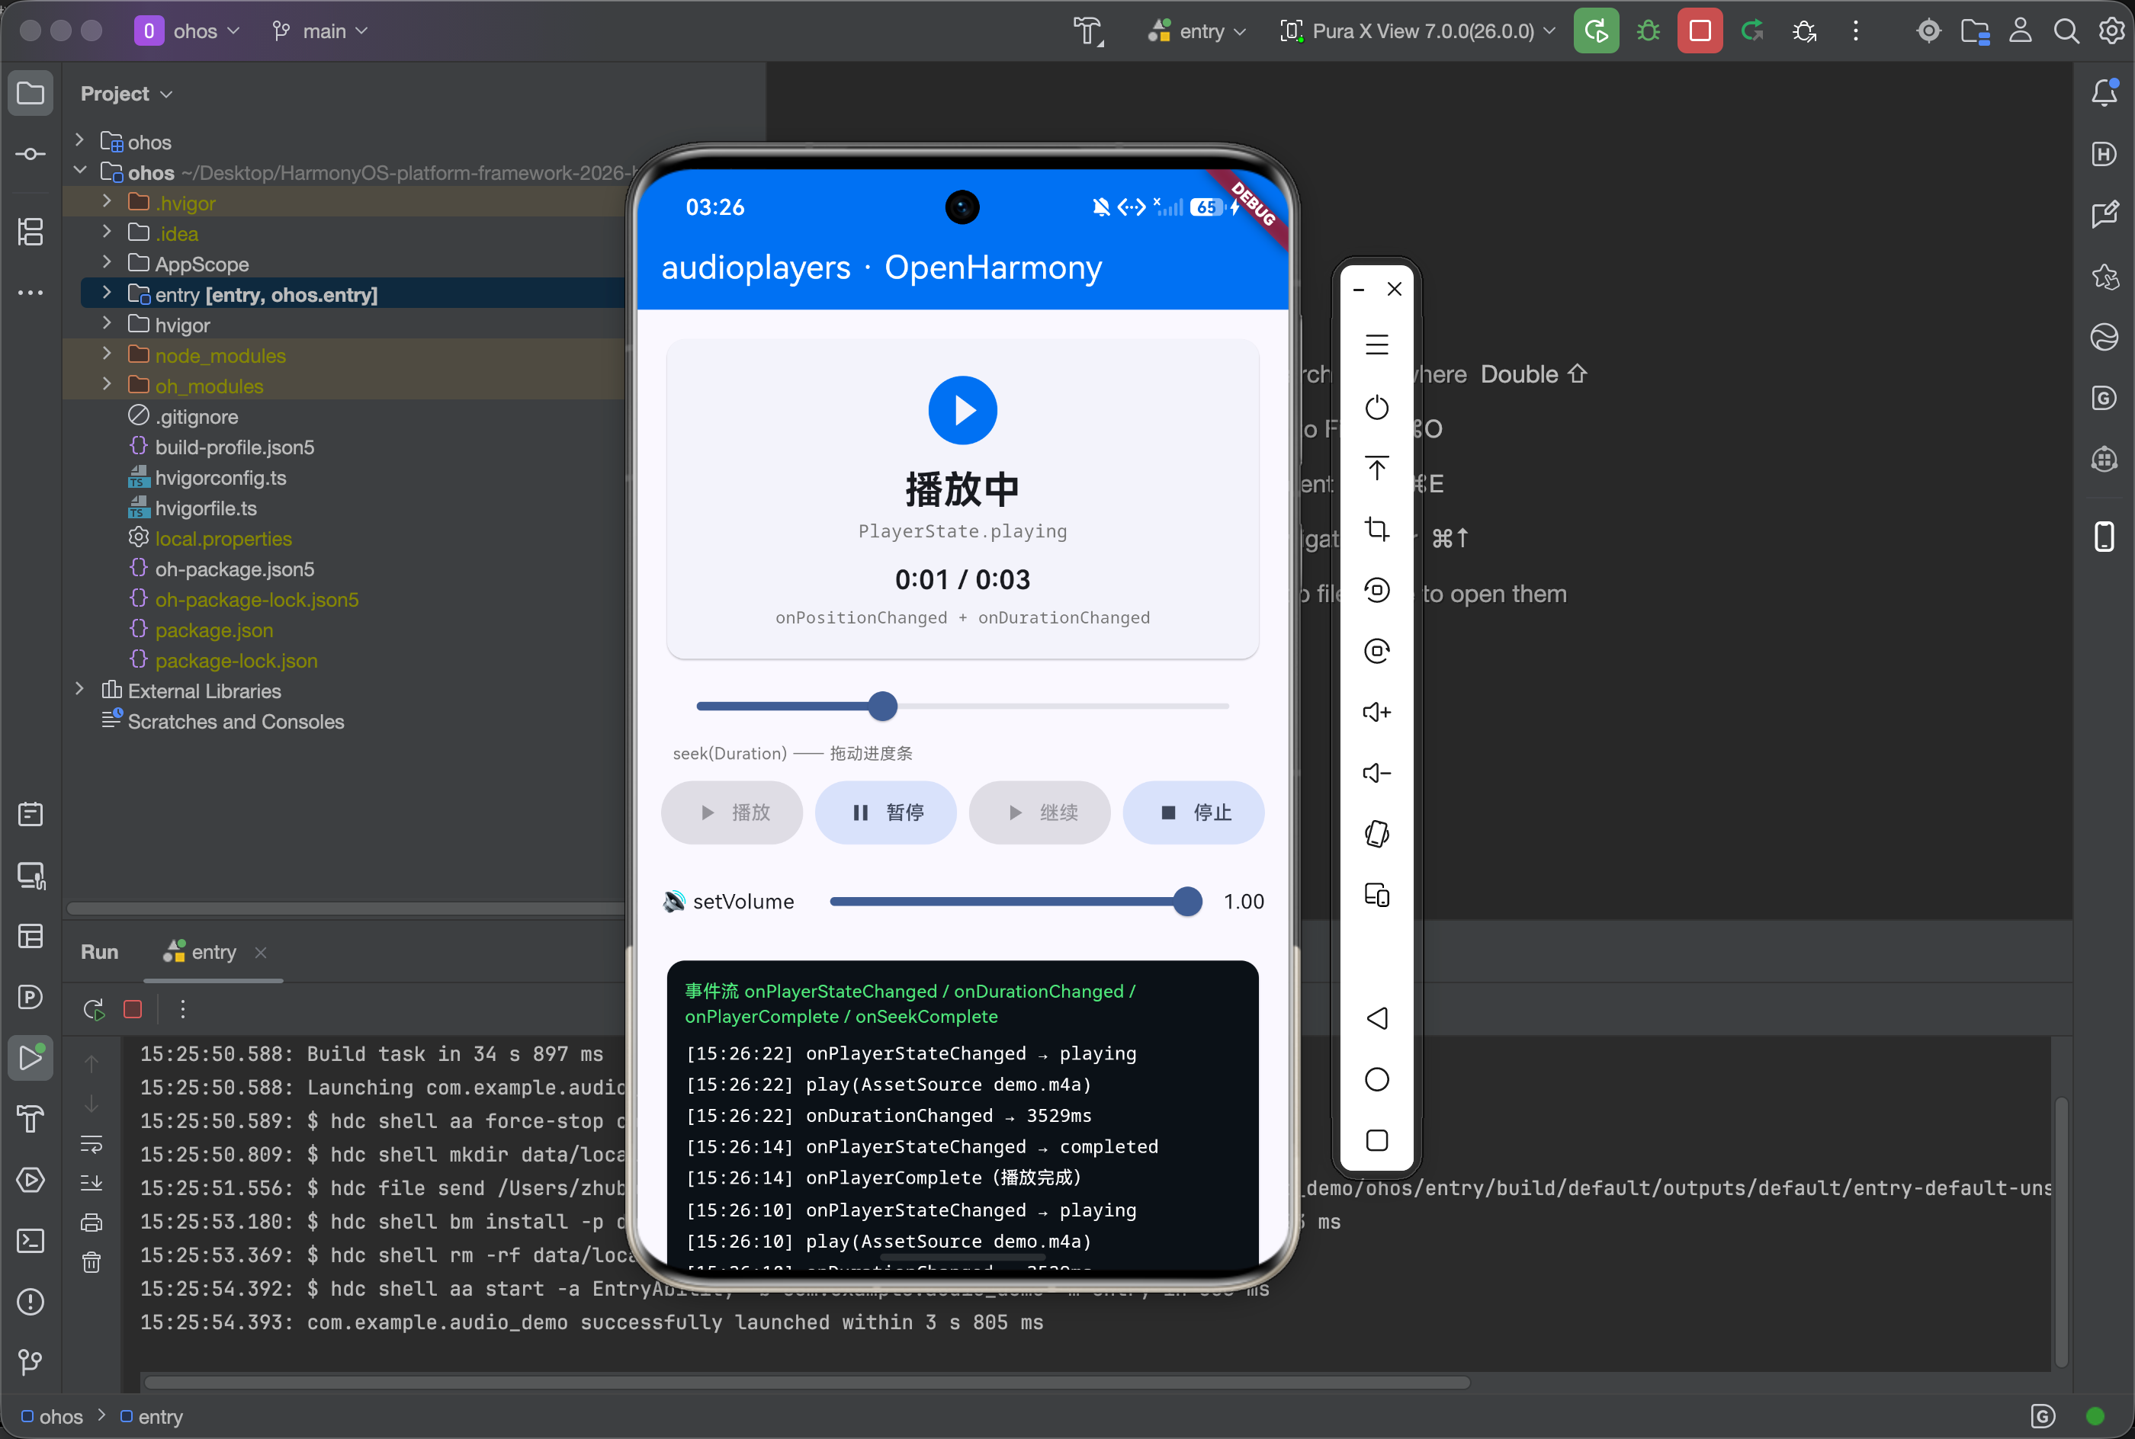Image resolution: width=2135 pixels, height=1439 pixels.
Task: Open the emulator hamburger menu icon
Action: [1377, 345]
